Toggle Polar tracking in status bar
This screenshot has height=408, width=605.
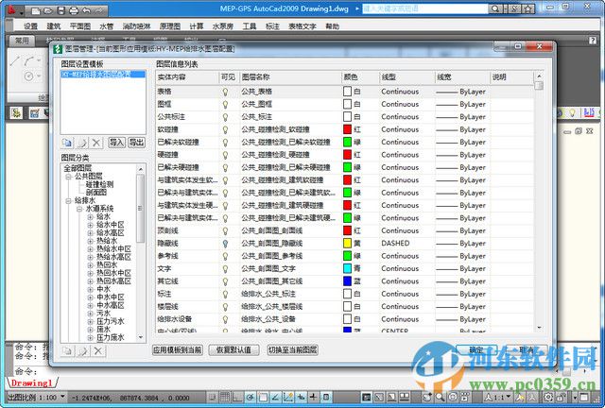(250, 397)
